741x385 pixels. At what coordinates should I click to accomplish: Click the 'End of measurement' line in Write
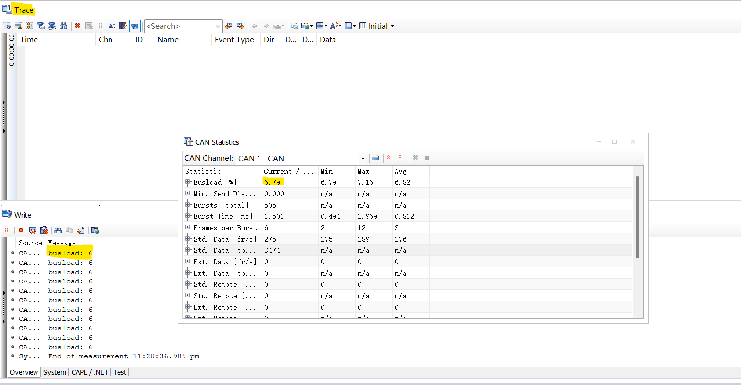tap(123, 356)
